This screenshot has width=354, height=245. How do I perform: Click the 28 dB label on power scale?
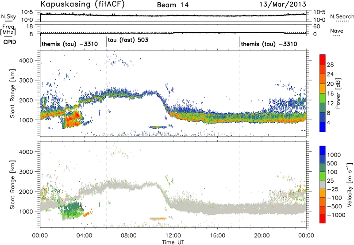[x=330, y=65]
